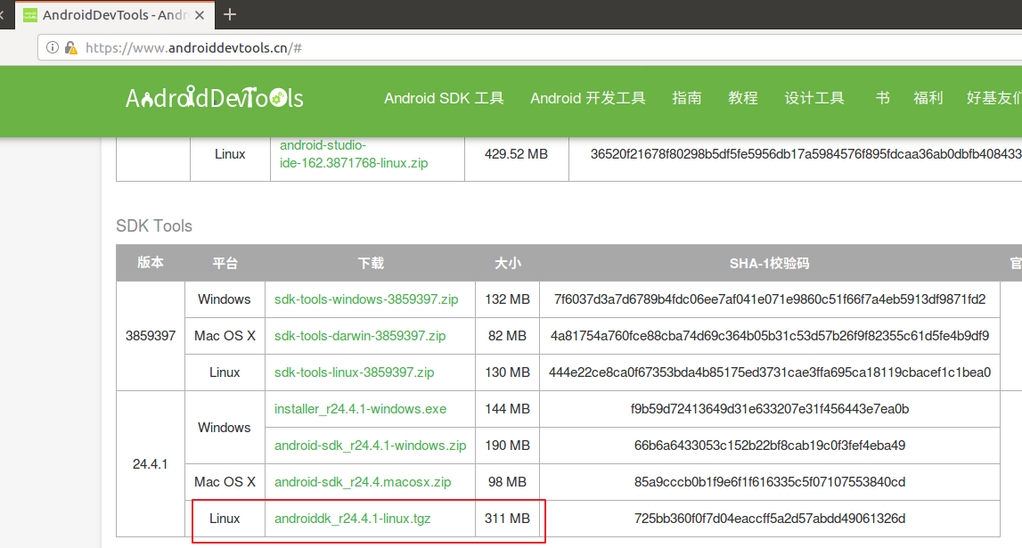
Task: Close the AndroidDevTools browser tab
Action: 200,15
